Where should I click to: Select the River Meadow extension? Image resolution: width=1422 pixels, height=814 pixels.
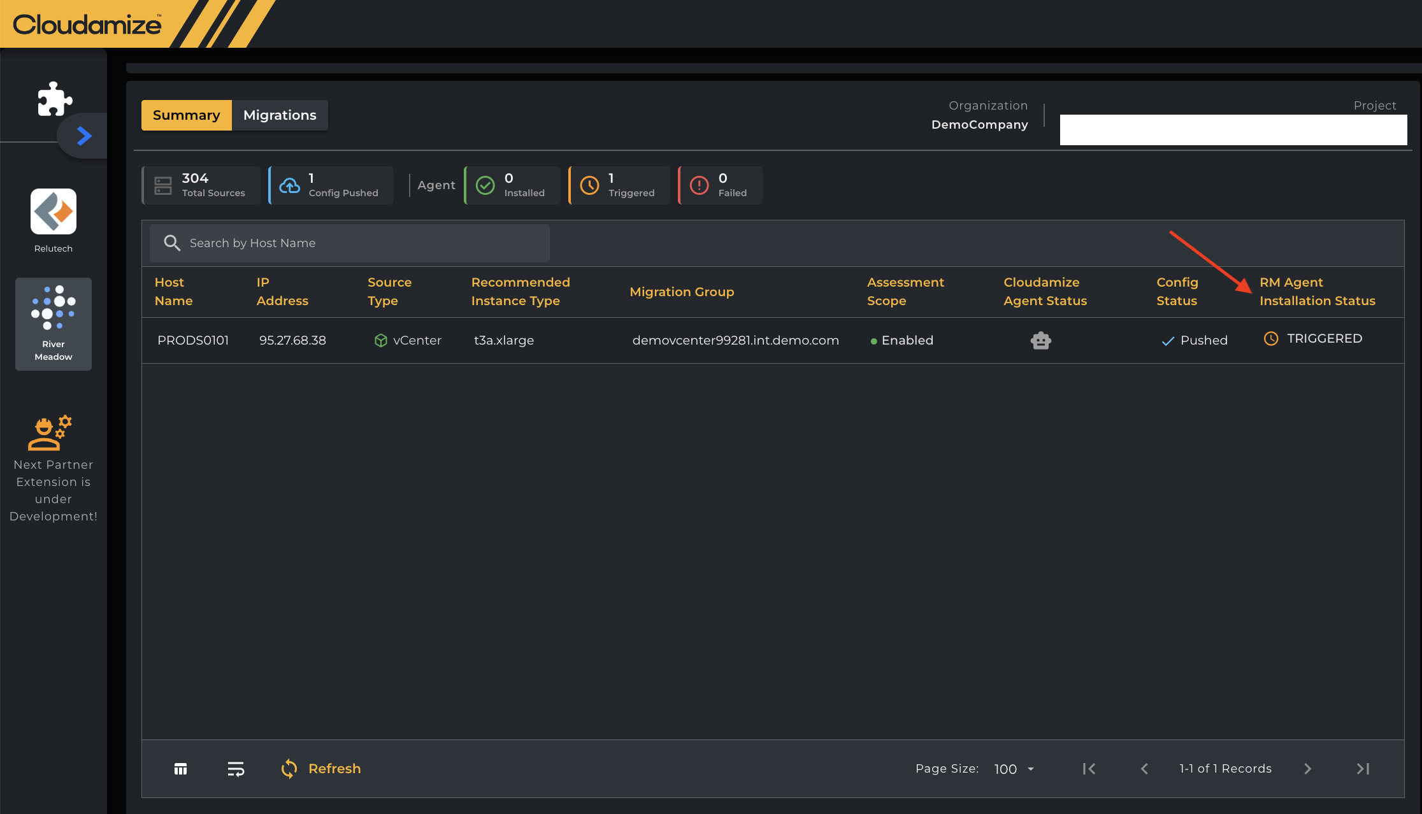[x=54, y=324]
